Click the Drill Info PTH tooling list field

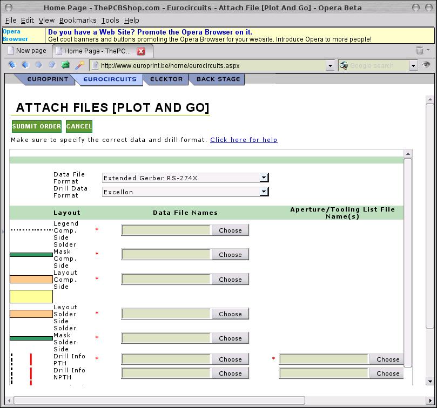[x=325, y=359]
